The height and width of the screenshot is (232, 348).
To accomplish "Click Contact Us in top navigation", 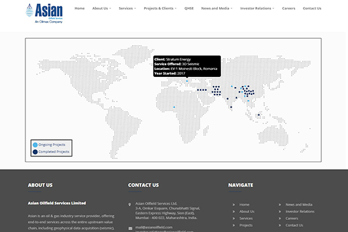I will (x=312, y=8).
